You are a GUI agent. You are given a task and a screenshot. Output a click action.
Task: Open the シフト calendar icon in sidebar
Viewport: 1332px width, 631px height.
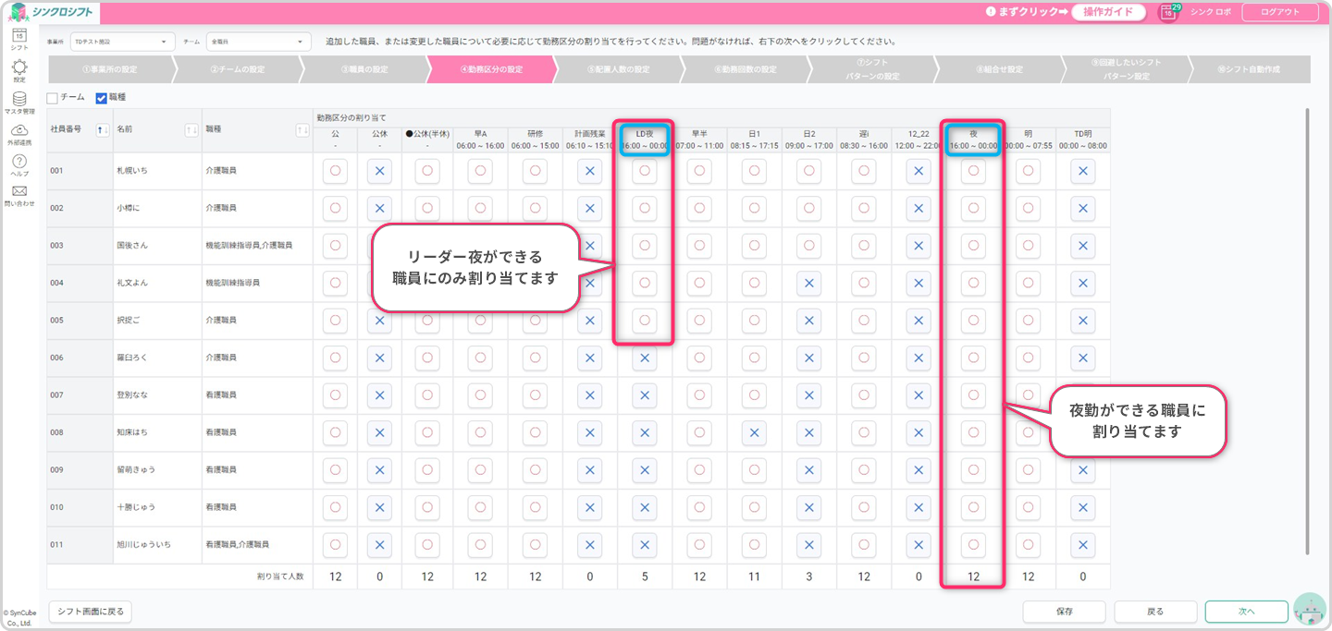click(x=19, y=36)
